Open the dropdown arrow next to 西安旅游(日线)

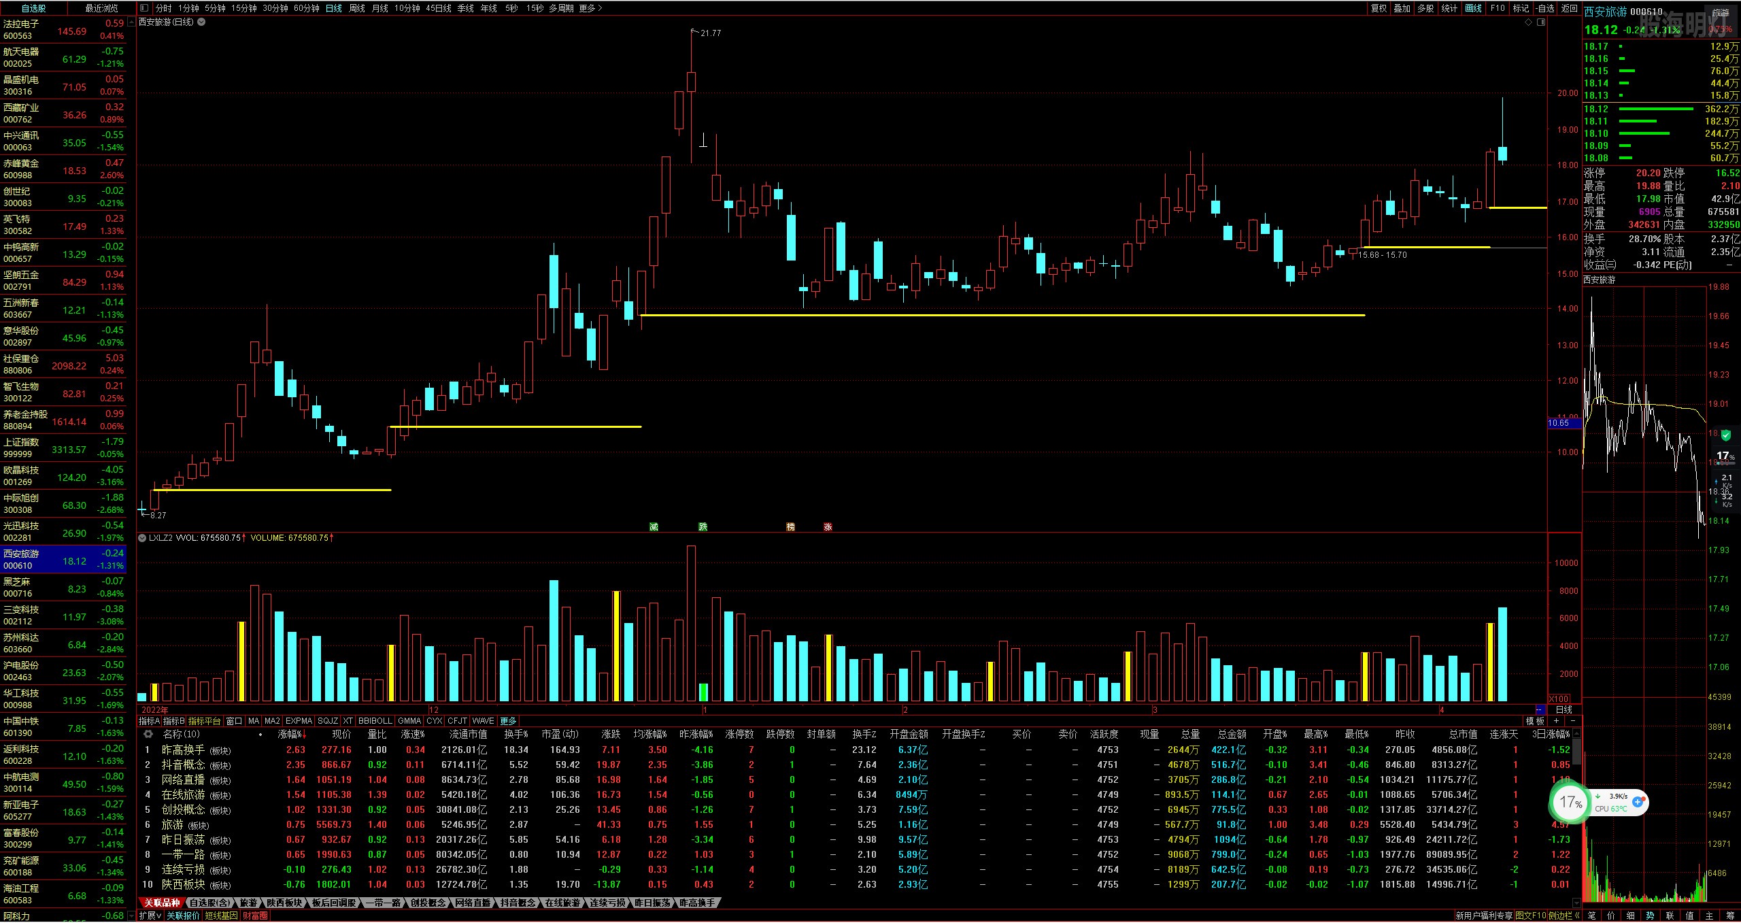[201, 22]
